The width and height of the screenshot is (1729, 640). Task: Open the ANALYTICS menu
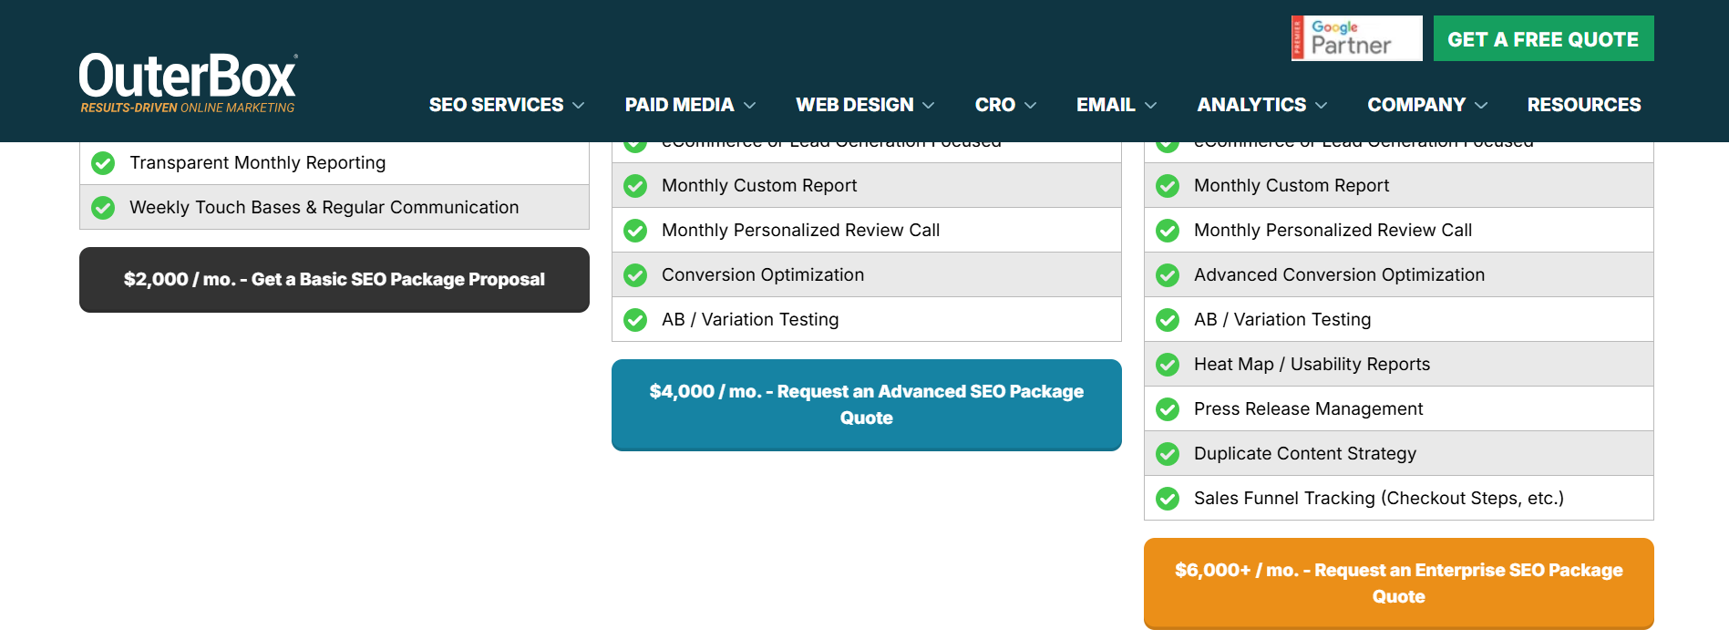pyautogui.click(x=1251, y=105)
